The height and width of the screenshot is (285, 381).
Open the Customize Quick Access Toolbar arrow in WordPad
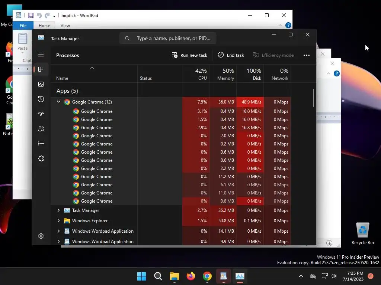point(54,16)
